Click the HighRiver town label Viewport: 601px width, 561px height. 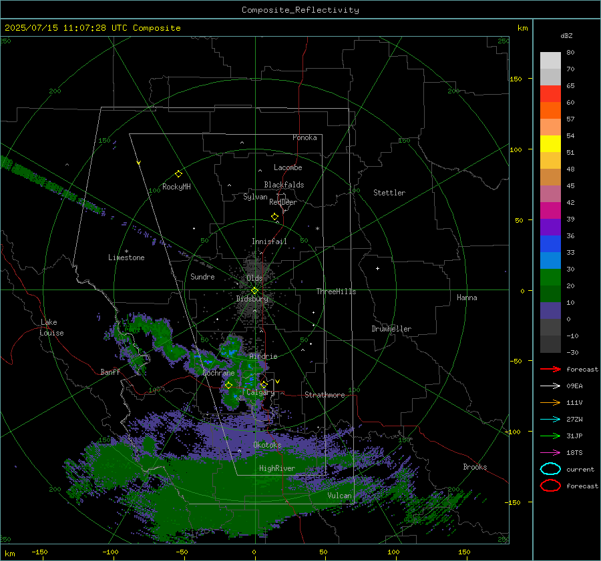pyautogui.click(x=277, y=468)
